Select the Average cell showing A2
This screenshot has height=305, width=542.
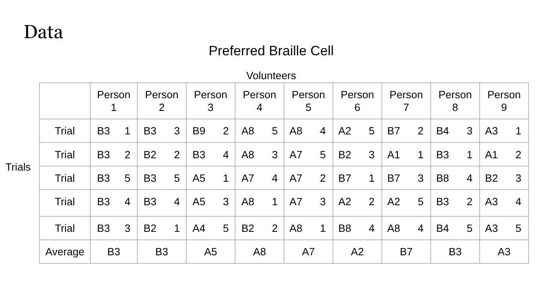coord(357,252)
